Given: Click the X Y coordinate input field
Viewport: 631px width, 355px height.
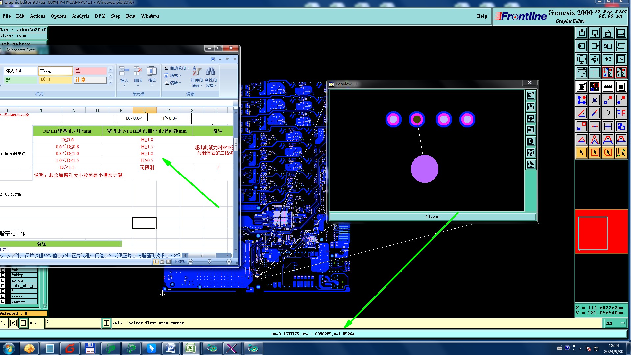Looking at the screenshot, I should [x=73, y=323].
